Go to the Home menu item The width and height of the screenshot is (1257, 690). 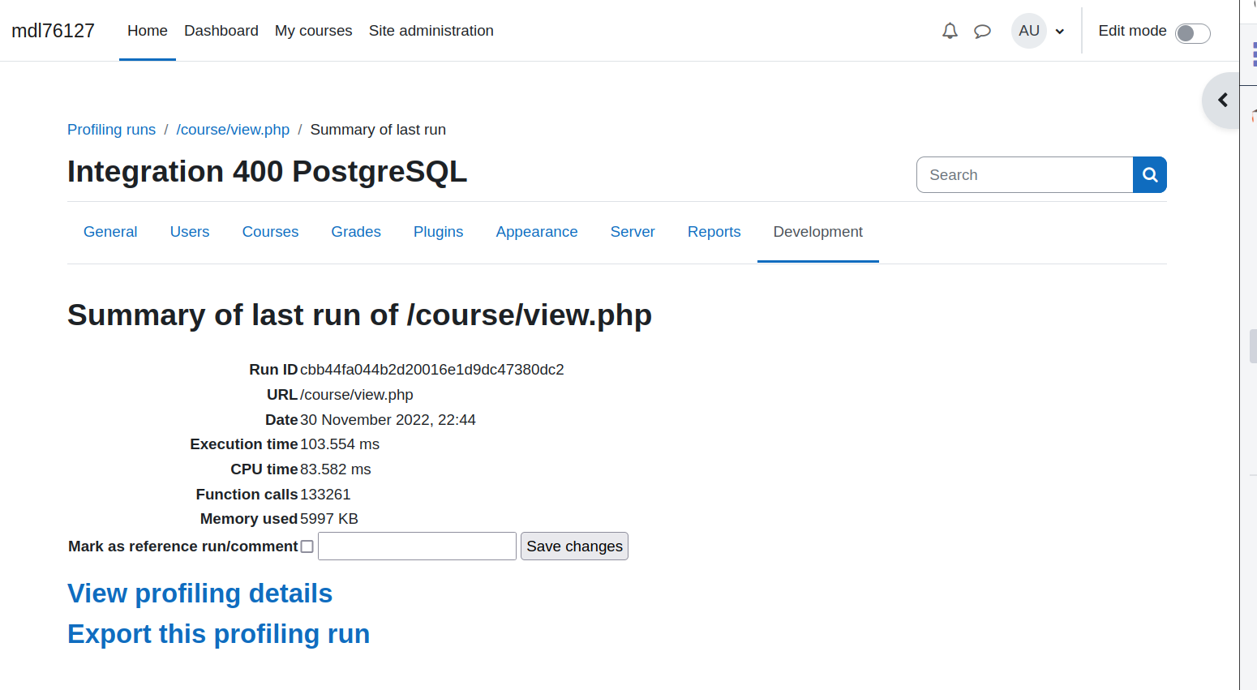coord(148,31)
